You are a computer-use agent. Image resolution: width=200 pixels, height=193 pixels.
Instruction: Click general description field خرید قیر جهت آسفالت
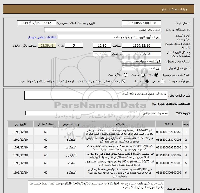96,95
